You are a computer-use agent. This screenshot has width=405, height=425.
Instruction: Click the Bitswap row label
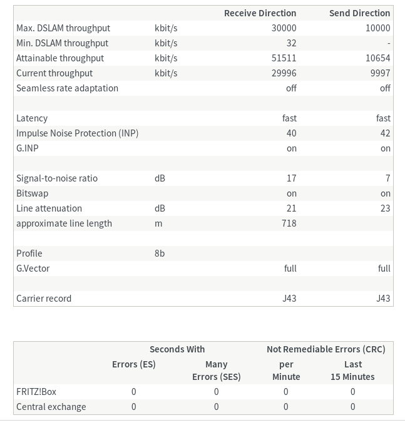tap(33, 193)
